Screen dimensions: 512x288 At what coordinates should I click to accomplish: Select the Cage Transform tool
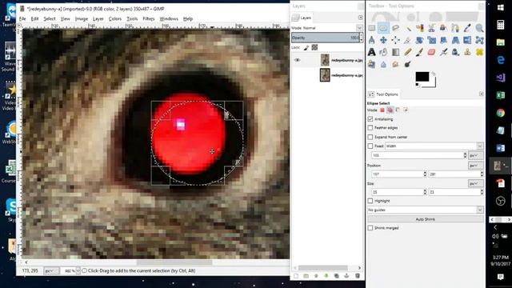(479, 40)
